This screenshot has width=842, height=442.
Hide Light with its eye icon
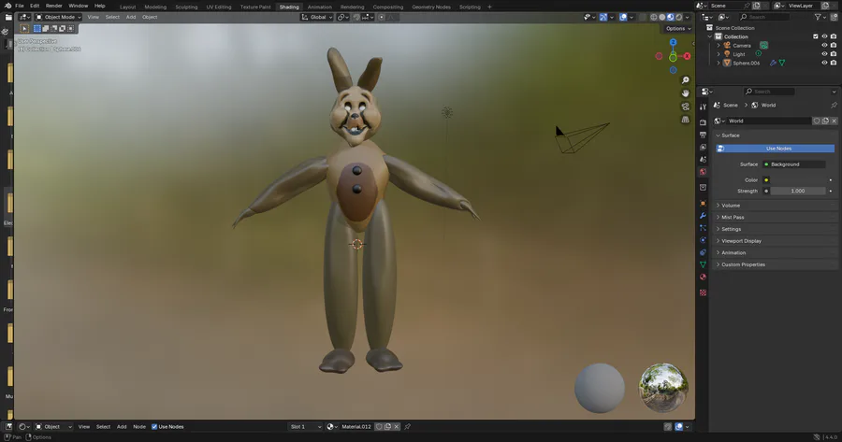(x=824, y=53)
